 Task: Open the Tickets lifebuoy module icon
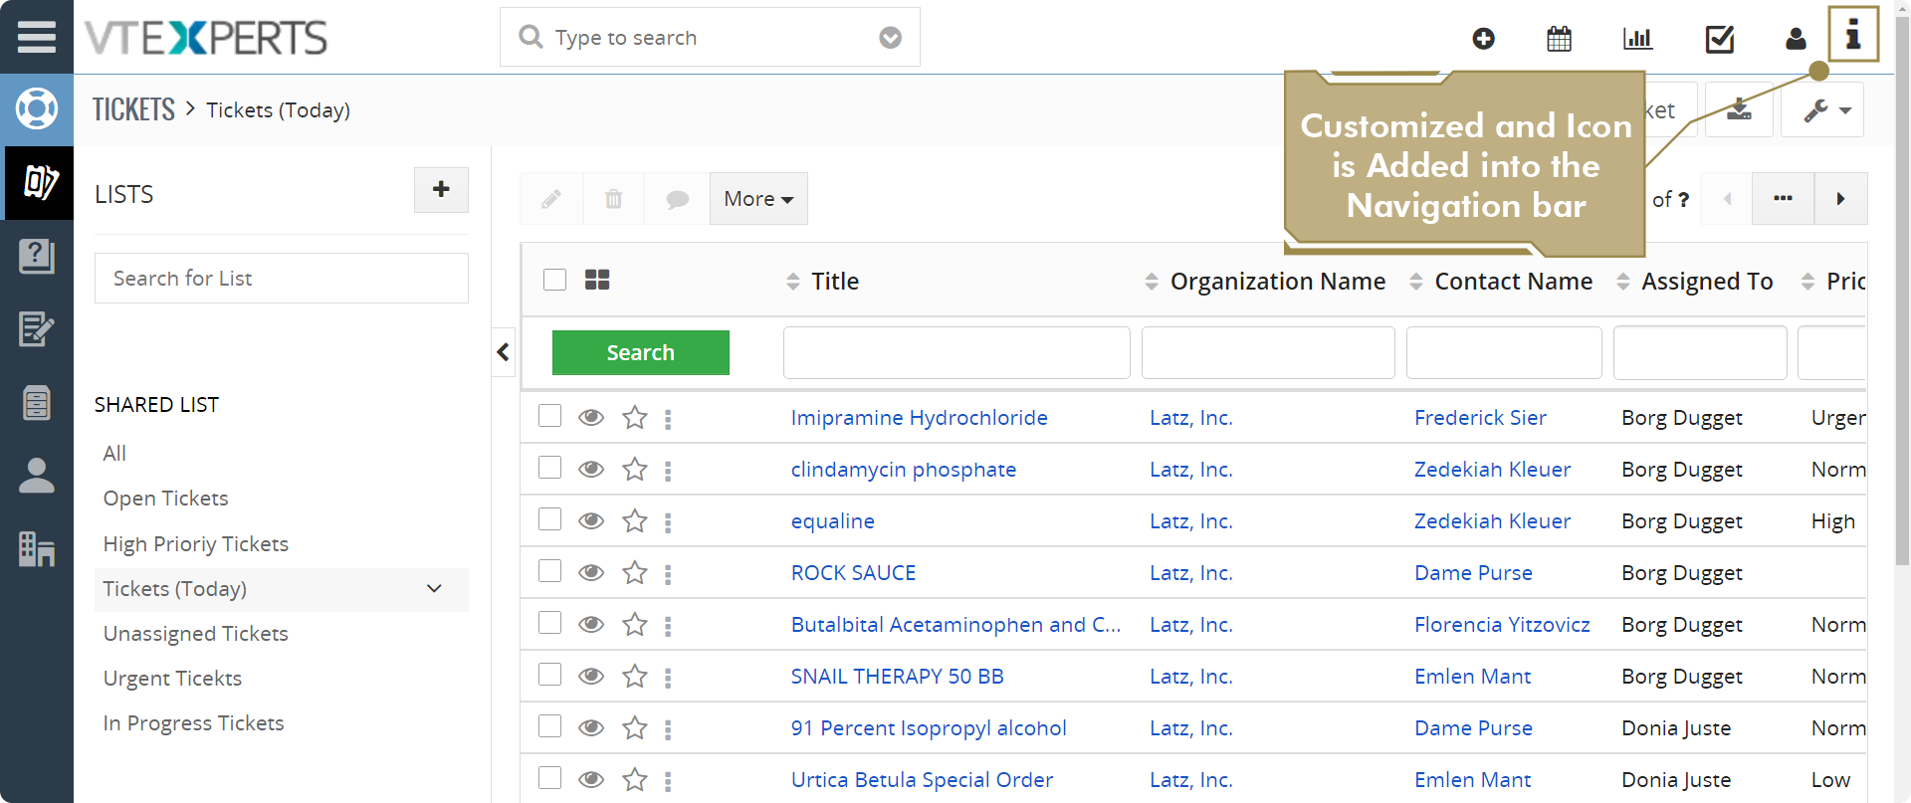[37, 108]
